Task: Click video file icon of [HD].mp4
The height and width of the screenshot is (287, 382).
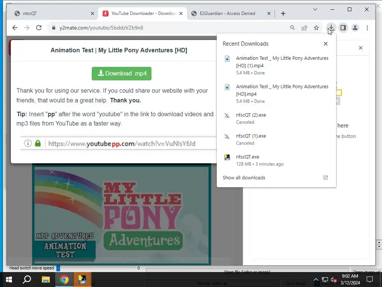Action: click(x=227, y=87)
